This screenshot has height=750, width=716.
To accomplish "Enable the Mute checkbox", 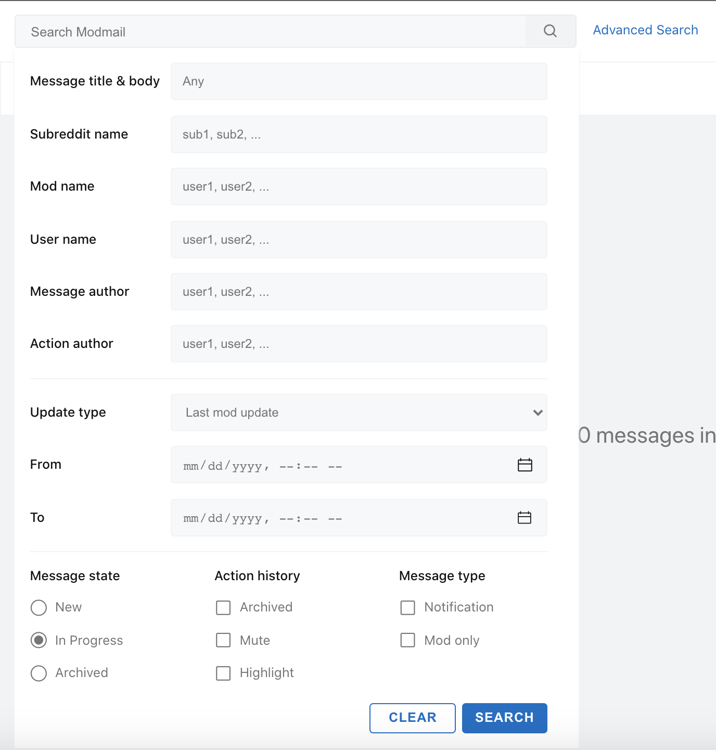I will click(x=223, y=640).
